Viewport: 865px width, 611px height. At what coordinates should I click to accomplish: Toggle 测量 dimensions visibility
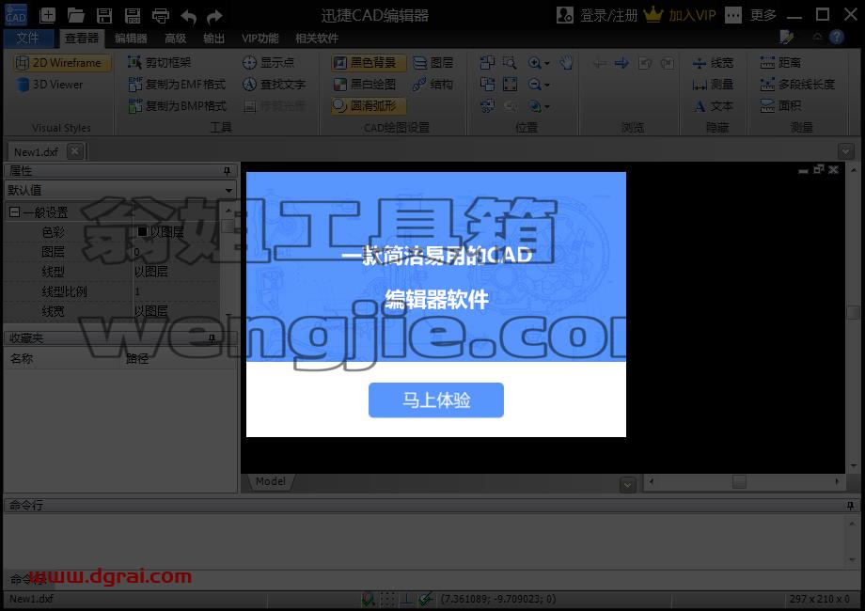click(x=713, y=85)
